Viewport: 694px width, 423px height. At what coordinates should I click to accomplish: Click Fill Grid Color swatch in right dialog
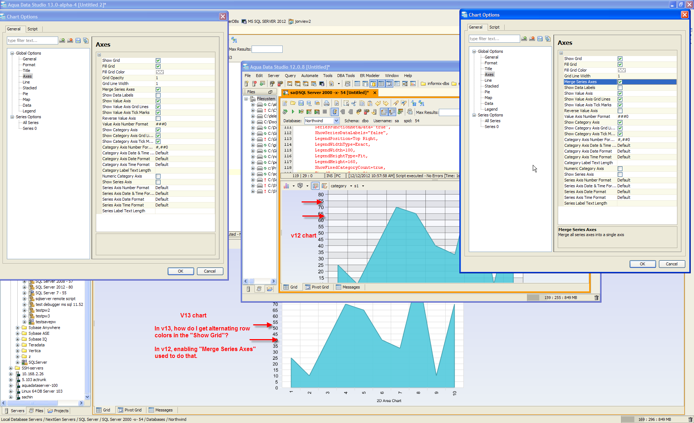tap(622, 70)
